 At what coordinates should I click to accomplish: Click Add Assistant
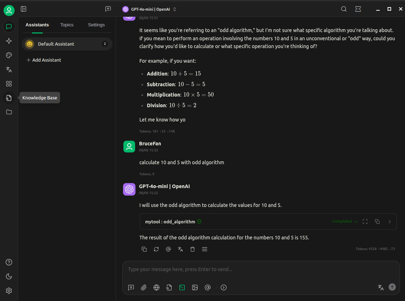[44, 60]
